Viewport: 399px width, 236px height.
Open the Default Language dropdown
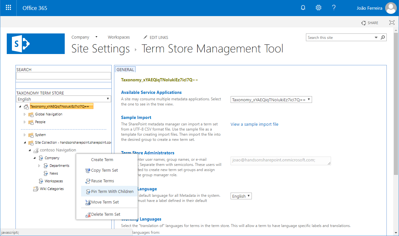(241, 196)
